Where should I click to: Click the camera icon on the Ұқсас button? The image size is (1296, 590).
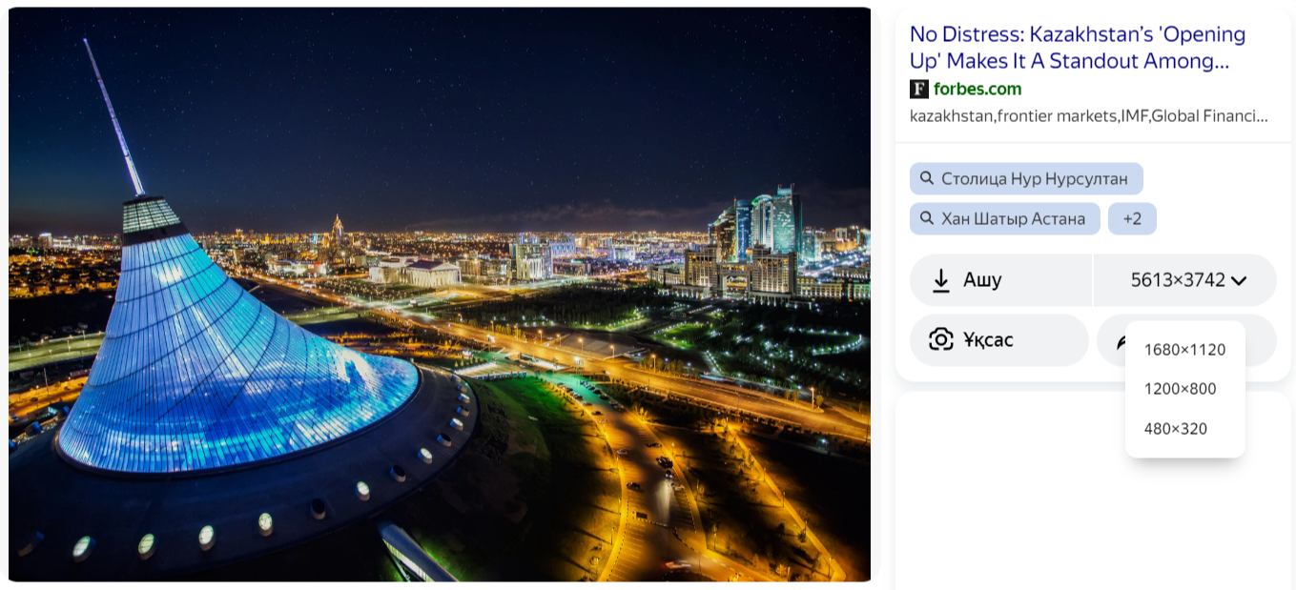[x=941, y=339]
